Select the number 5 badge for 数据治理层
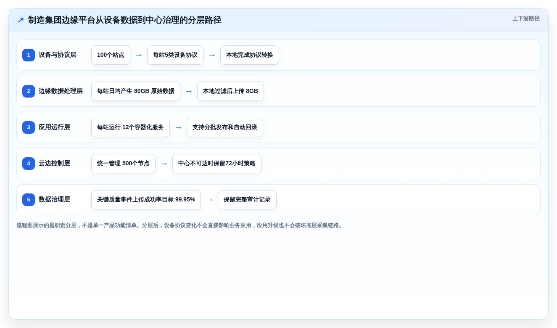Screen dimensions: 557x328 29,200
